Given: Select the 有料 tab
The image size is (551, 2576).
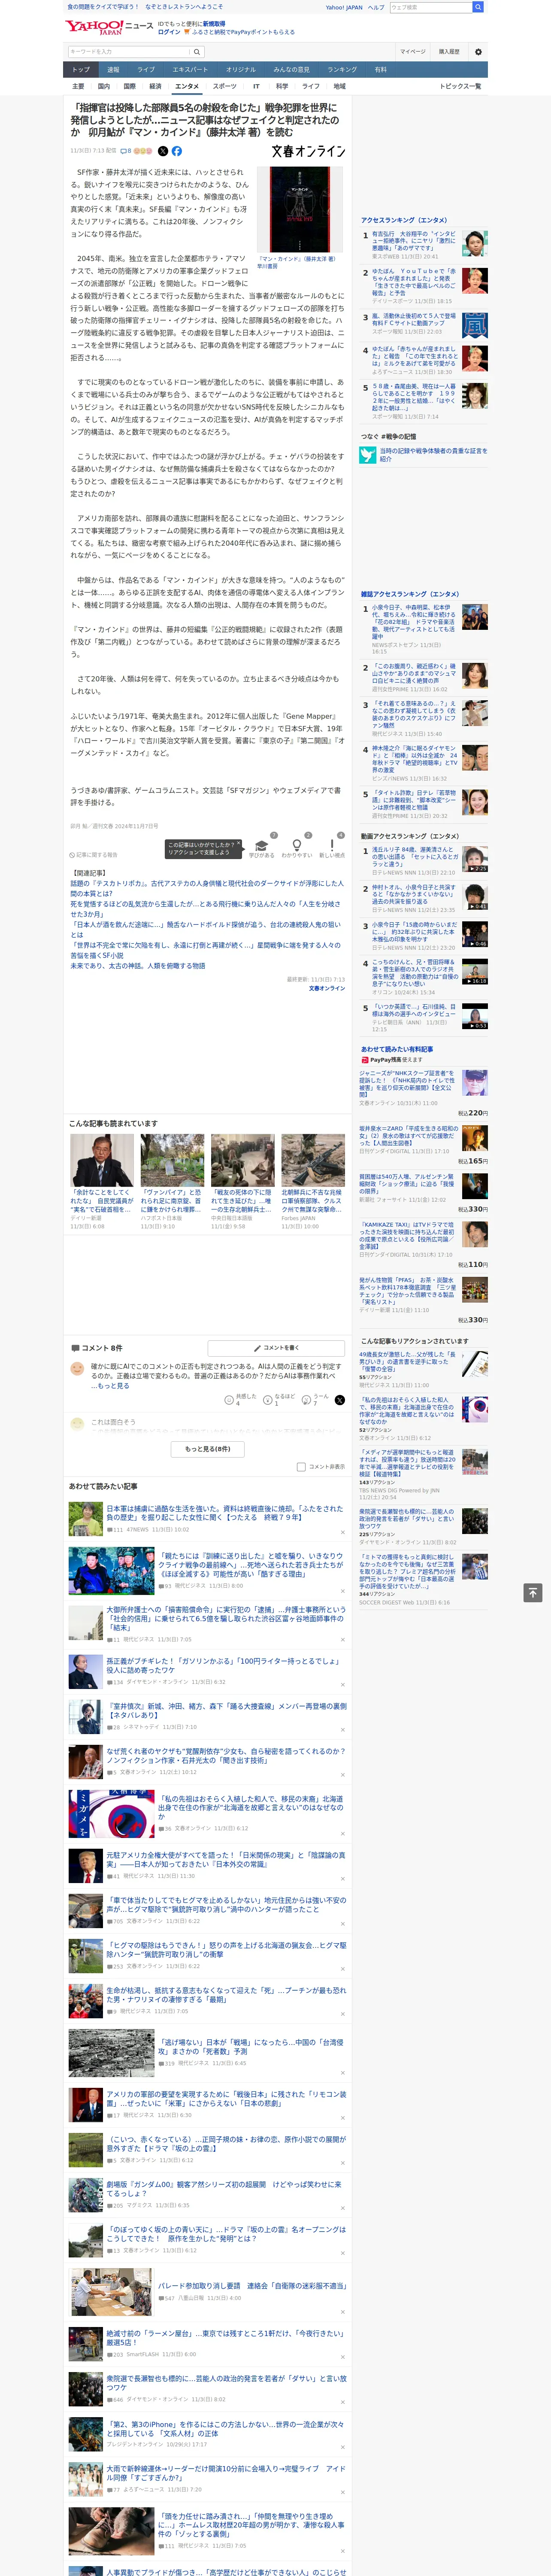Looking at the screenshot, I should (380, 70).
